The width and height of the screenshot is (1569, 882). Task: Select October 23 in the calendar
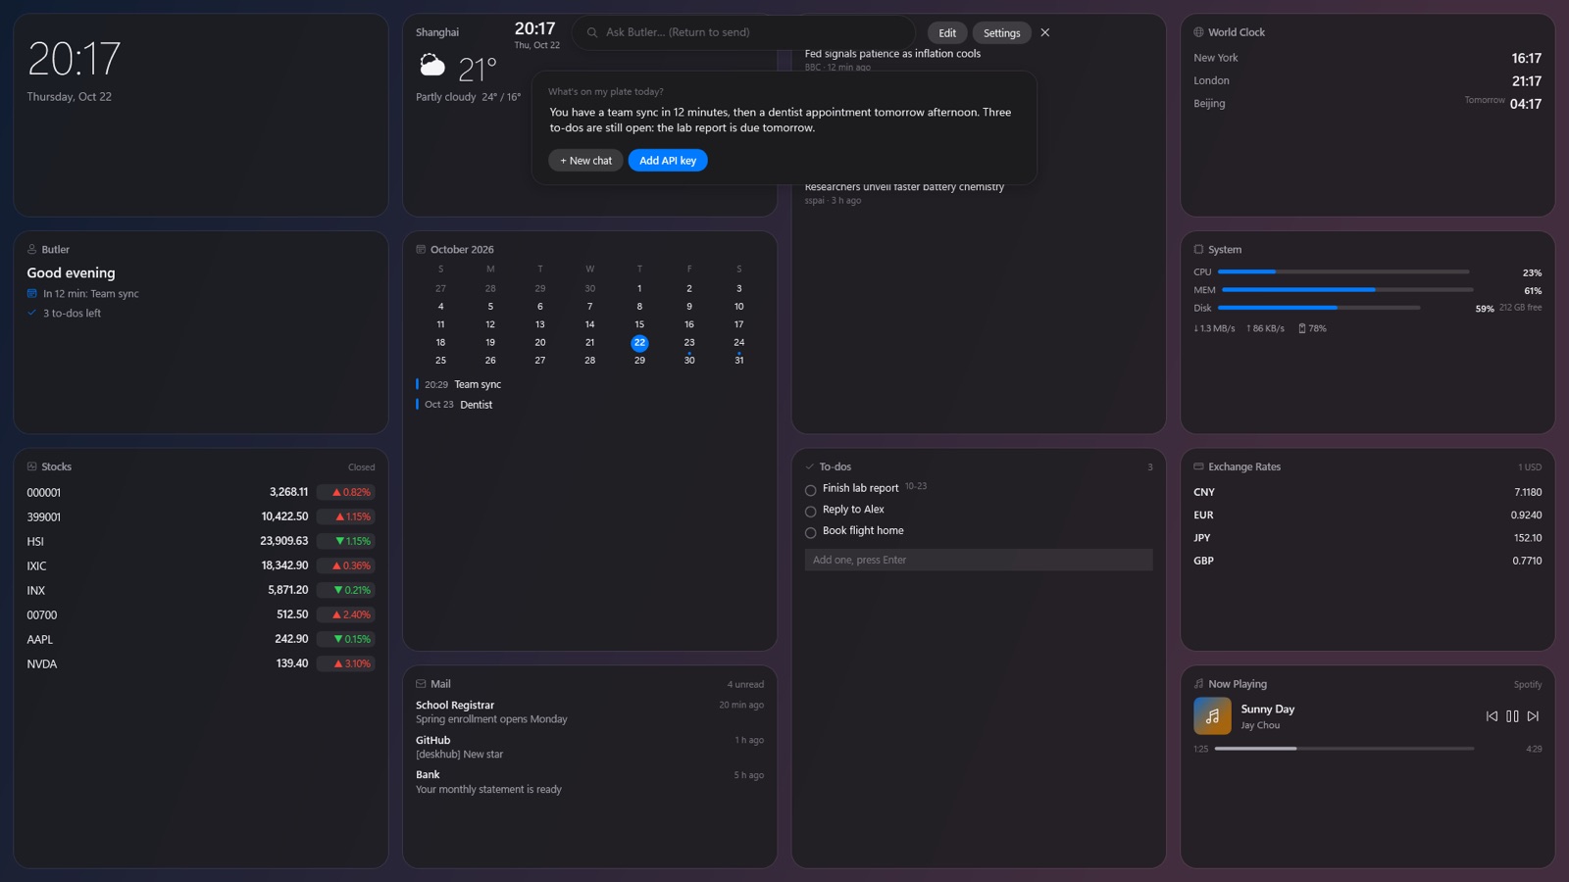coord(689,343)
